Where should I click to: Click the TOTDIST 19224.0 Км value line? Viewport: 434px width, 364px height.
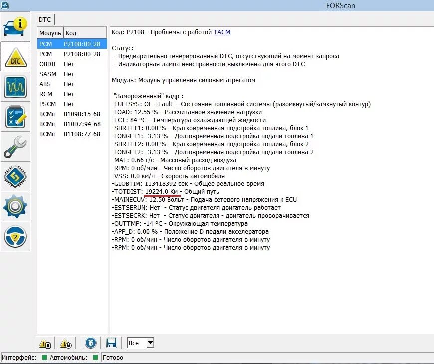(166, 191)
